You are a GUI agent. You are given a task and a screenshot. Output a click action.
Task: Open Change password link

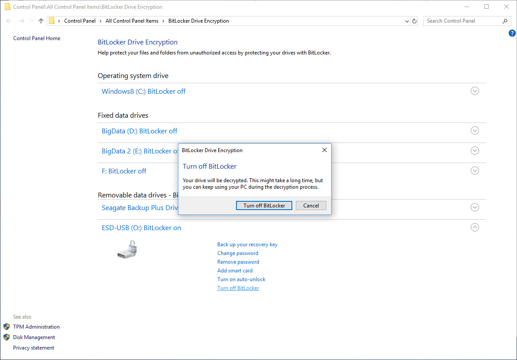(x=238, y=253)
